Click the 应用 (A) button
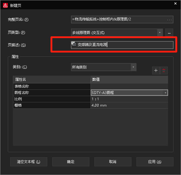Viewport: 181px width, 175px height. point(155,162)
